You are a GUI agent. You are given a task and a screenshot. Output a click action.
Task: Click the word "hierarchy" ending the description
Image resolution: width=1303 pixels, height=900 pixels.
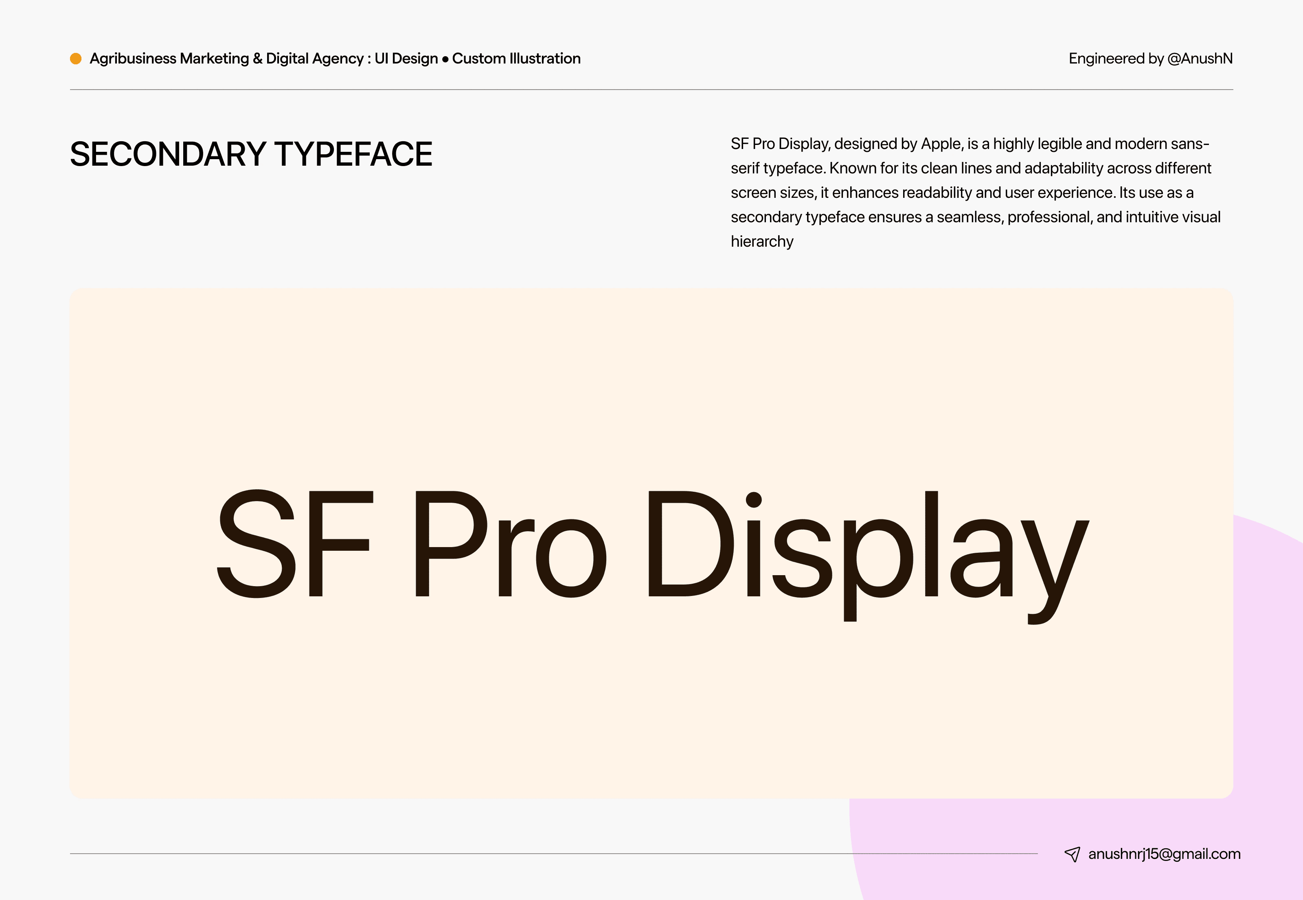coord(762,241)
